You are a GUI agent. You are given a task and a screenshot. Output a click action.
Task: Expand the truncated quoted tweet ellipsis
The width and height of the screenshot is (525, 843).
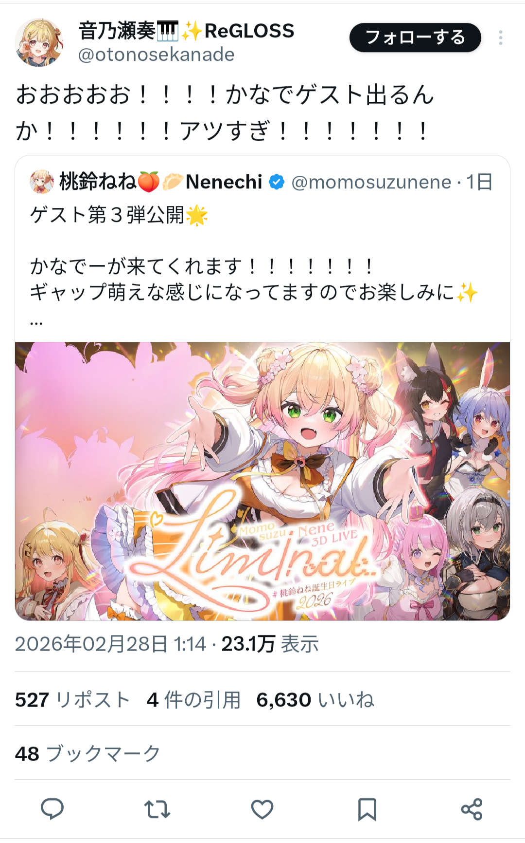click(36, 322)
